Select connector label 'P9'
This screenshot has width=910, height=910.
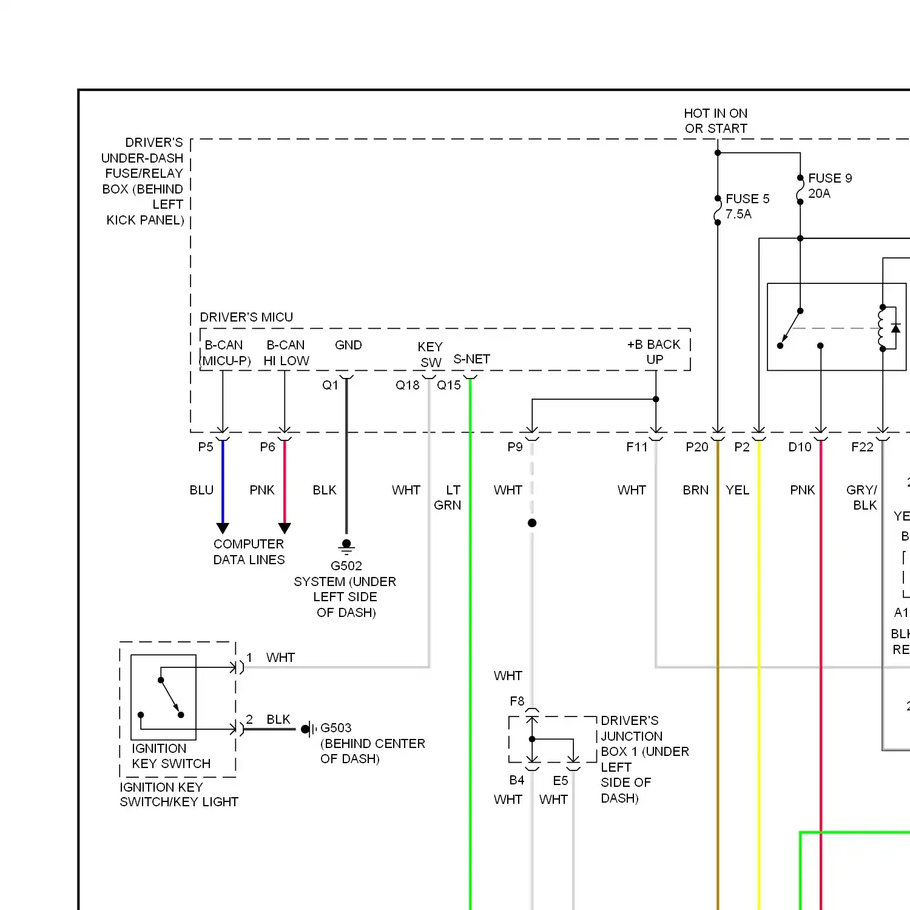click(515, 447)
